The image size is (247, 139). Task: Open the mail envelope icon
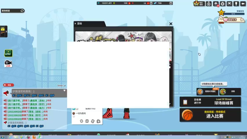click(229, 4)
